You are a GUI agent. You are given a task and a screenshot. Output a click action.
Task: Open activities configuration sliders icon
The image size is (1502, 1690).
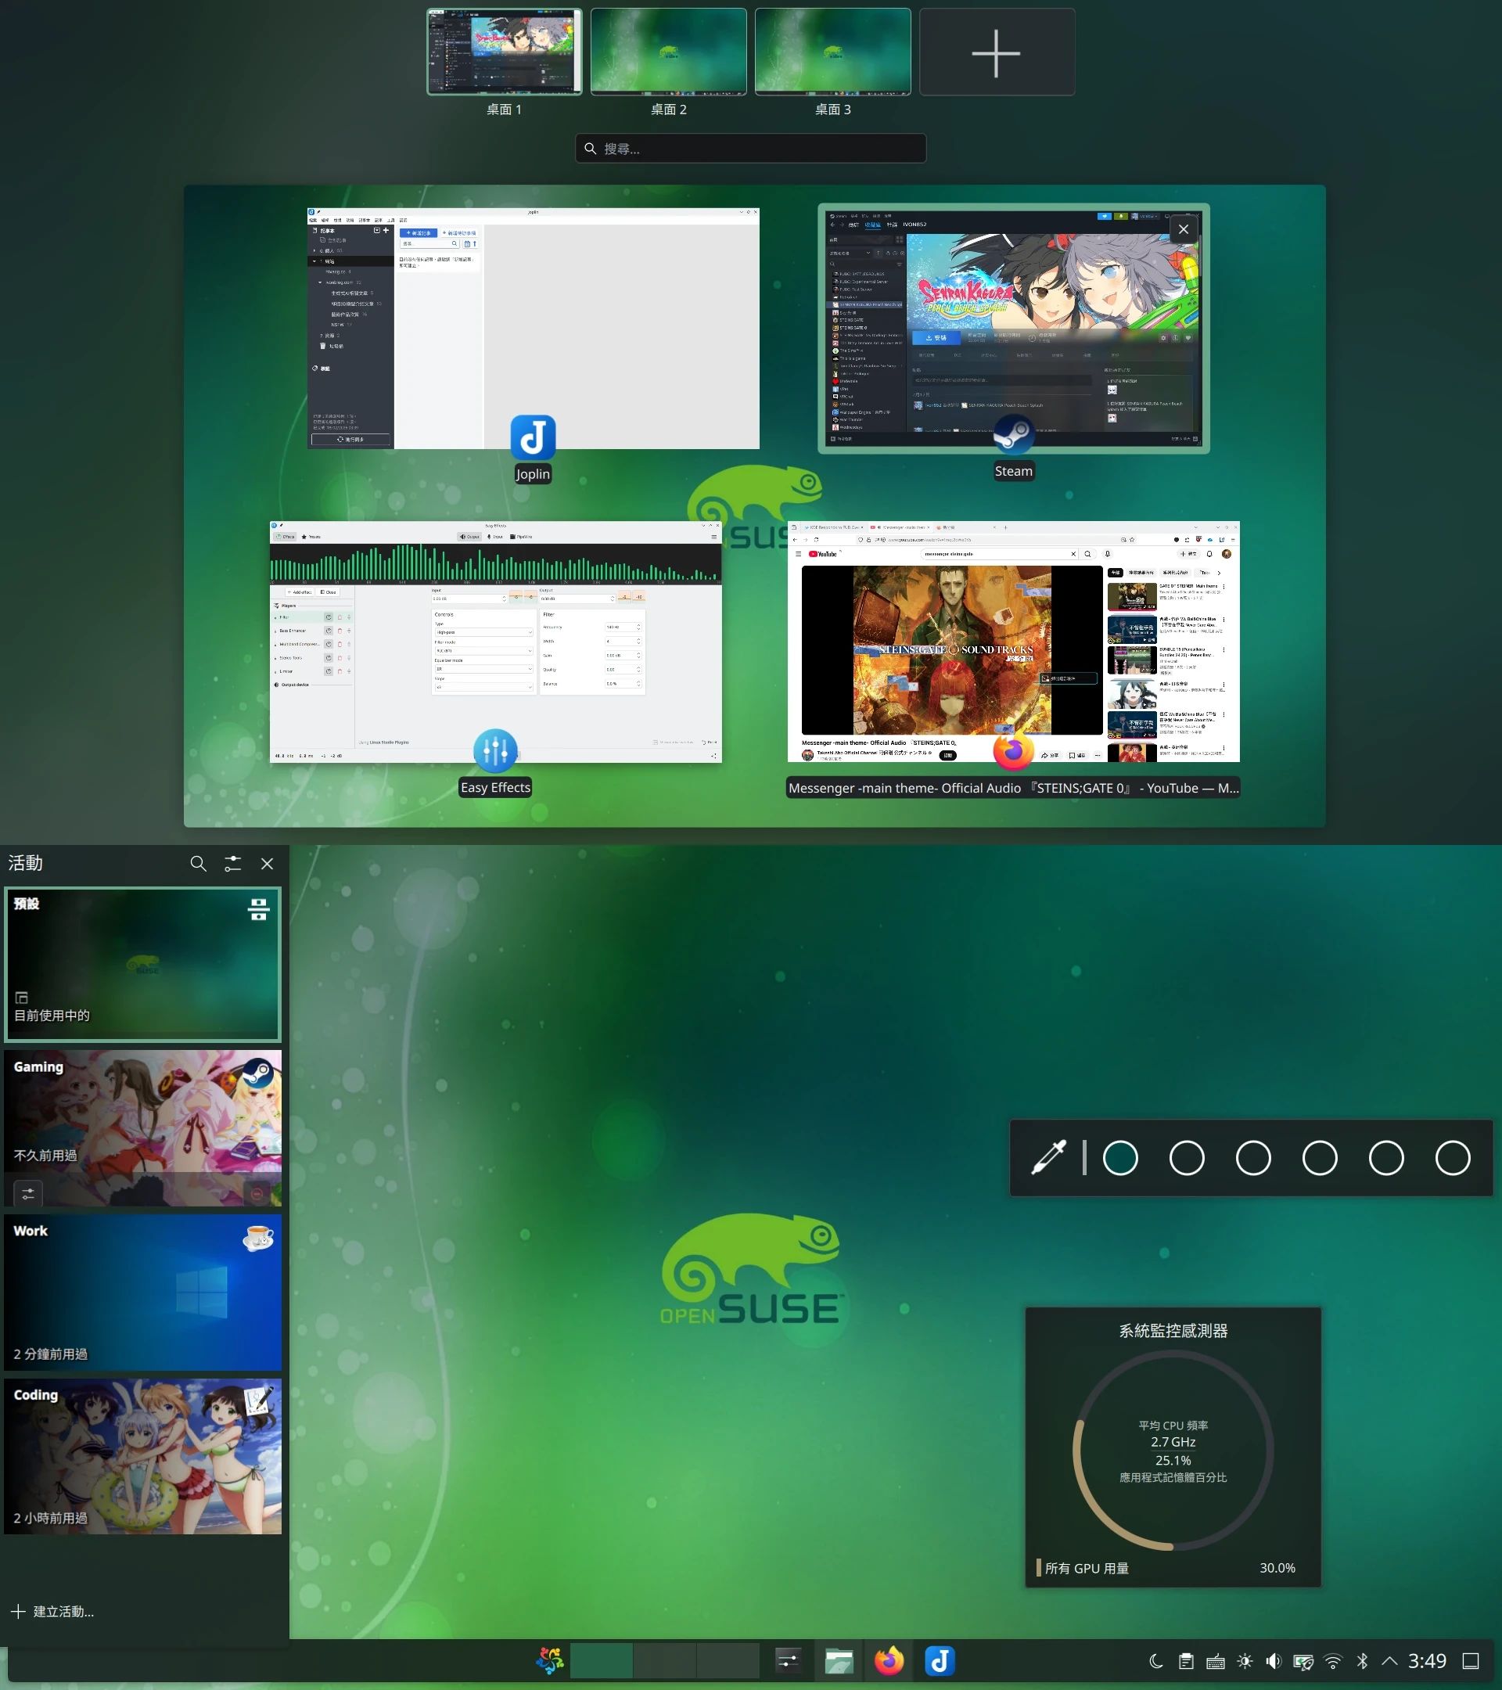pos(232,863)
